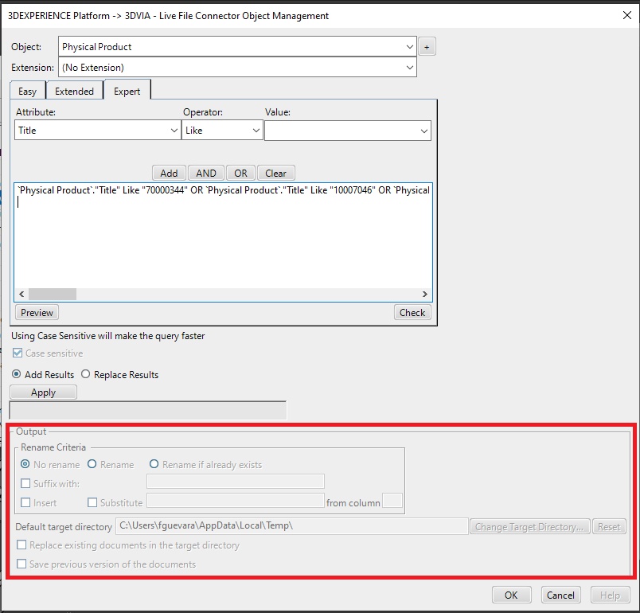Insert the AND operator
Screen dimensions: 640x613
(206, 174)
